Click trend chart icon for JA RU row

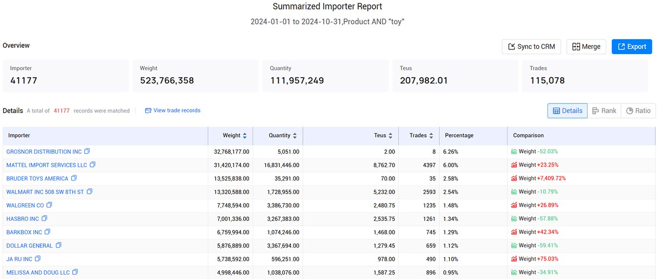[514, 259]
